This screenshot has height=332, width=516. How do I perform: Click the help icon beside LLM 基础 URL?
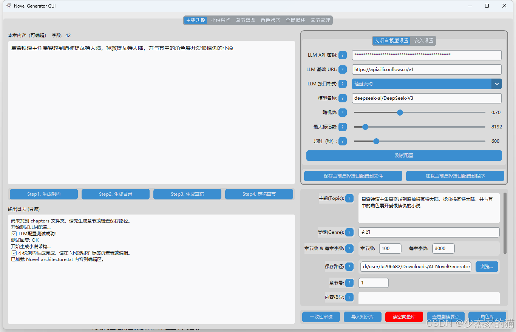tap(343, 69)
